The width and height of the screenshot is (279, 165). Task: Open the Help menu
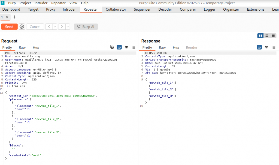click(x=84, y=3)
